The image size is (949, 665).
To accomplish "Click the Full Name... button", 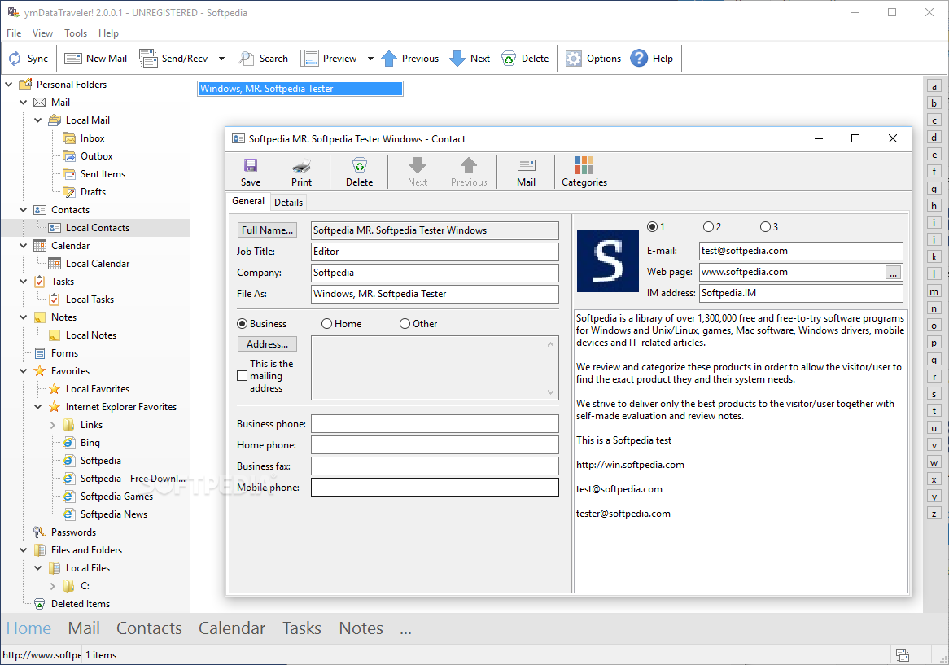I will pyautogui.click(x=267, y=230).
